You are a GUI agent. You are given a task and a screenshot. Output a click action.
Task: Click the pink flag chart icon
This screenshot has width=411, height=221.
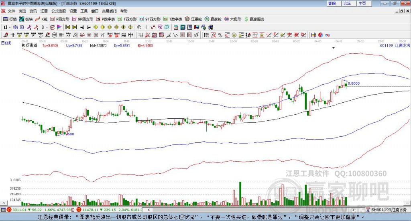click(59, 27)
